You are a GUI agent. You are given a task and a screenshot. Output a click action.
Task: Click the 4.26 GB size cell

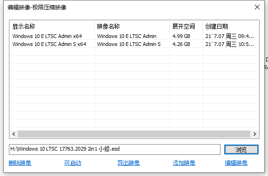tap(181, 44)
